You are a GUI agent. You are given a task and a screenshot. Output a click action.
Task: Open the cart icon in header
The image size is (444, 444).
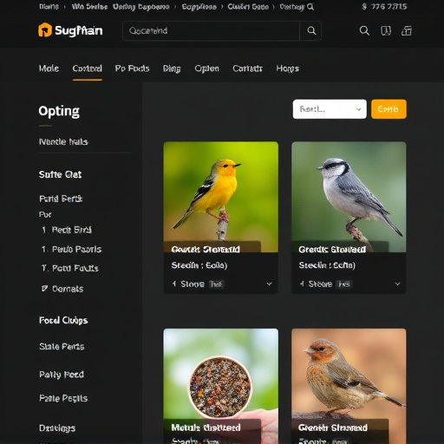click(407, 30)
